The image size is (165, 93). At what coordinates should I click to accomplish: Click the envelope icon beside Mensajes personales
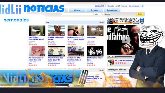click(x=110, y=73)
